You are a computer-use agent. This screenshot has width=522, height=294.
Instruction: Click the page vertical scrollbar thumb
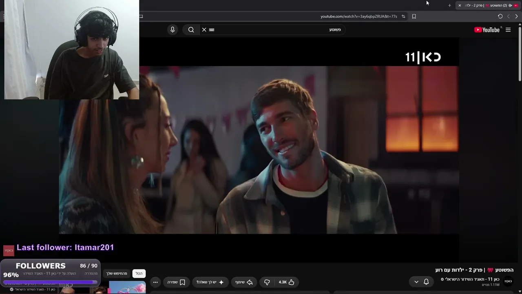(x=520, y=53)
